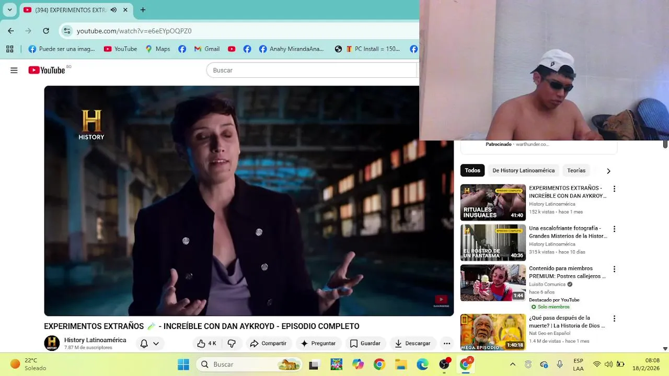The image size is (669, 376).
Task: Open options for 'Una escalofriante fotografía' video
Action: [614, 229]
